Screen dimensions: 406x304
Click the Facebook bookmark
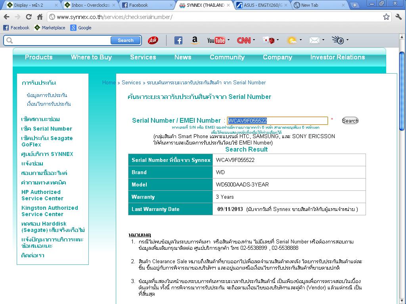[16, 28]
